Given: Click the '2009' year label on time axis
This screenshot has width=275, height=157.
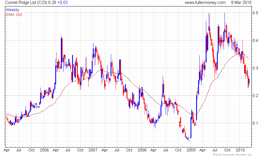Looking at the screenshot, I should click(191, 150).
